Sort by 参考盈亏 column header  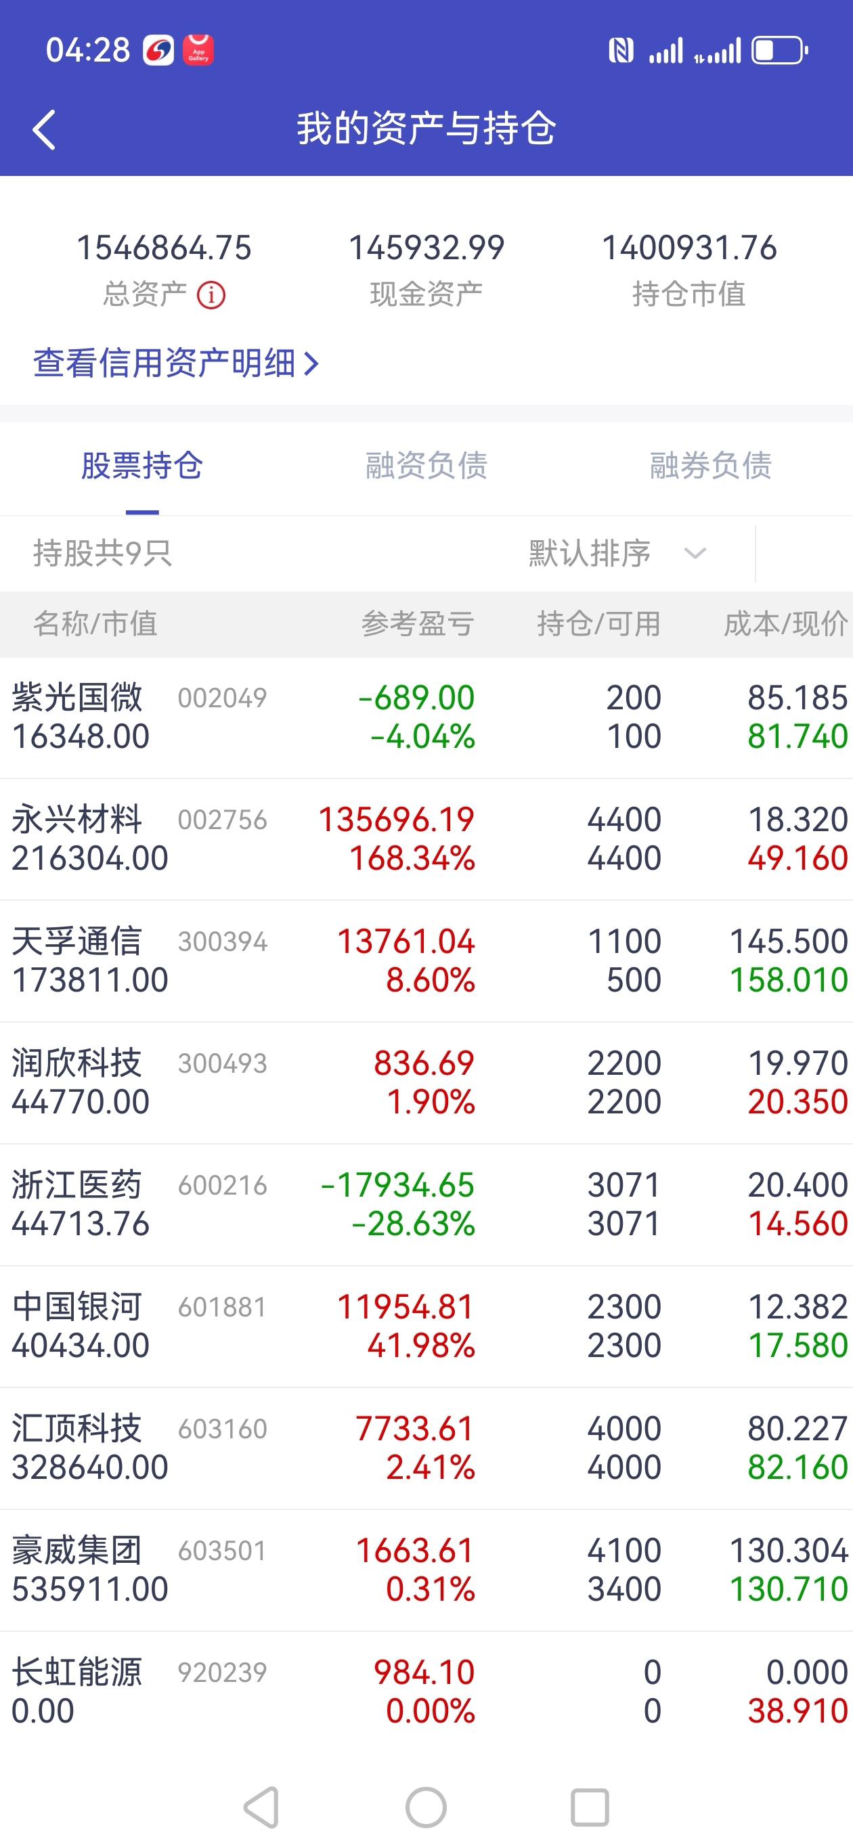pyautogui.click(x=418, y=624)
